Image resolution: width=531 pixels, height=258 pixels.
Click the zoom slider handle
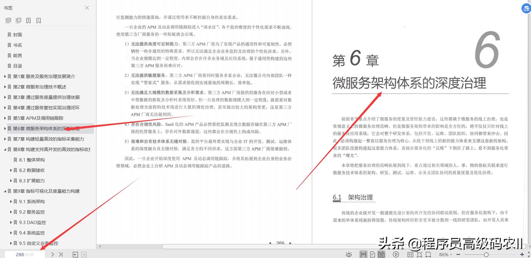click(x=486, y=254)
